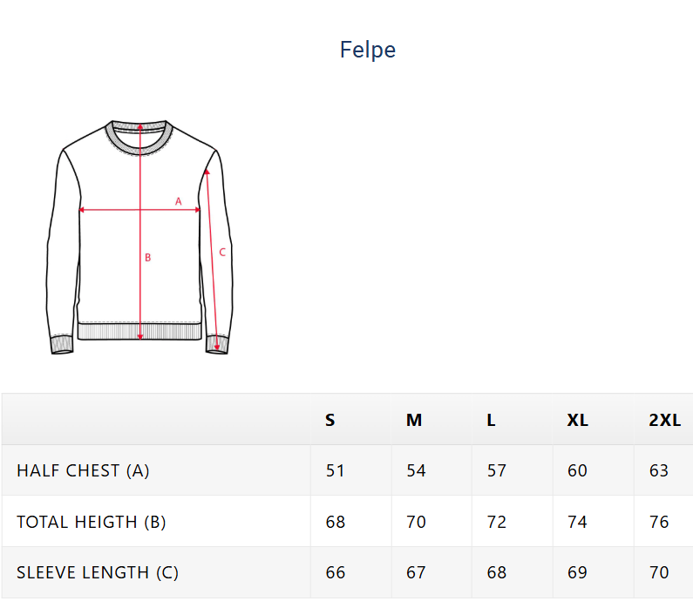
Task: Click the red B label on sweatshirt
Action: pos(148,257)
